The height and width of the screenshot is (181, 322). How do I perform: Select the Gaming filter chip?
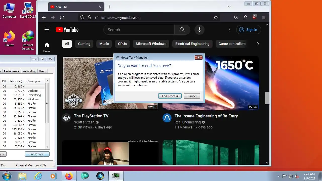(84, 44)
